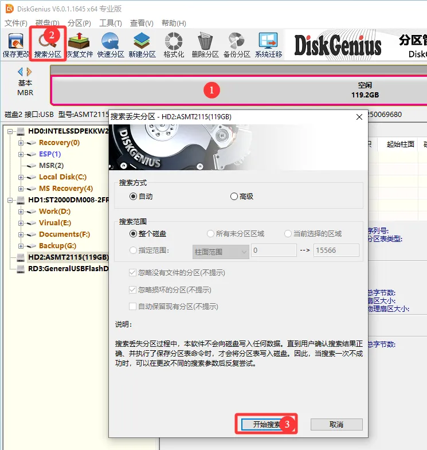Image resolution: width=427 pixels, height=450 pixels.
Task: Select the New Partition (新建分区) icon
Action: coord(142,45)
